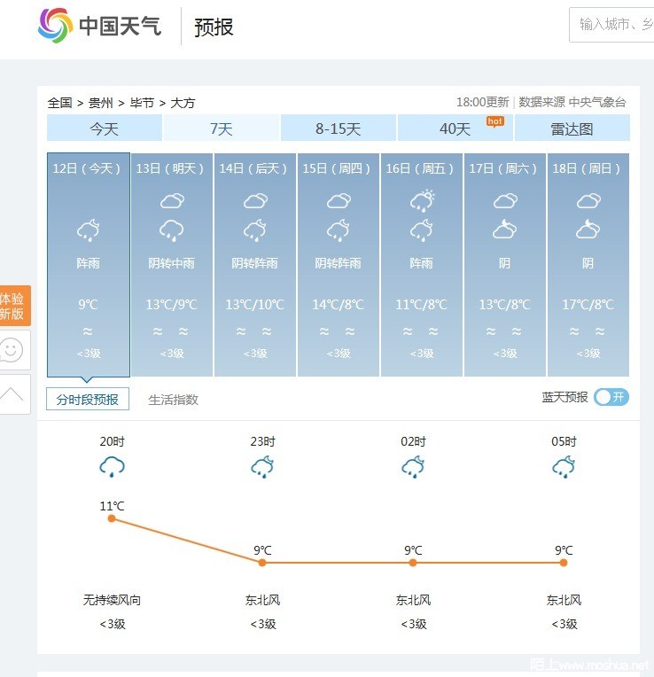Click the city search input field
Image resolution: width=654 pixels, height=677 pixels.
click(611, 25)
